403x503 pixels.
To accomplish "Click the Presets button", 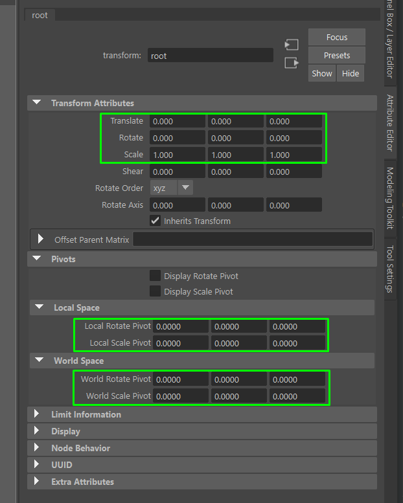I will click(337, 56).
